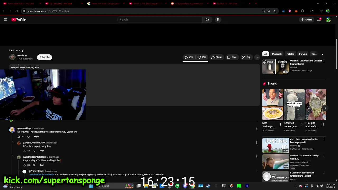Click the magnifier search button

[207, 20]
